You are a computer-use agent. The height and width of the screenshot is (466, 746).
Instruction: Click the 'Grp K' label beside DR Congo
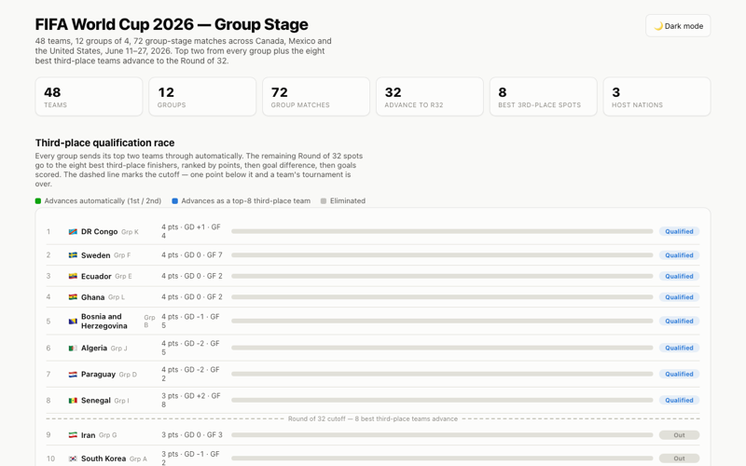point(130,232)
